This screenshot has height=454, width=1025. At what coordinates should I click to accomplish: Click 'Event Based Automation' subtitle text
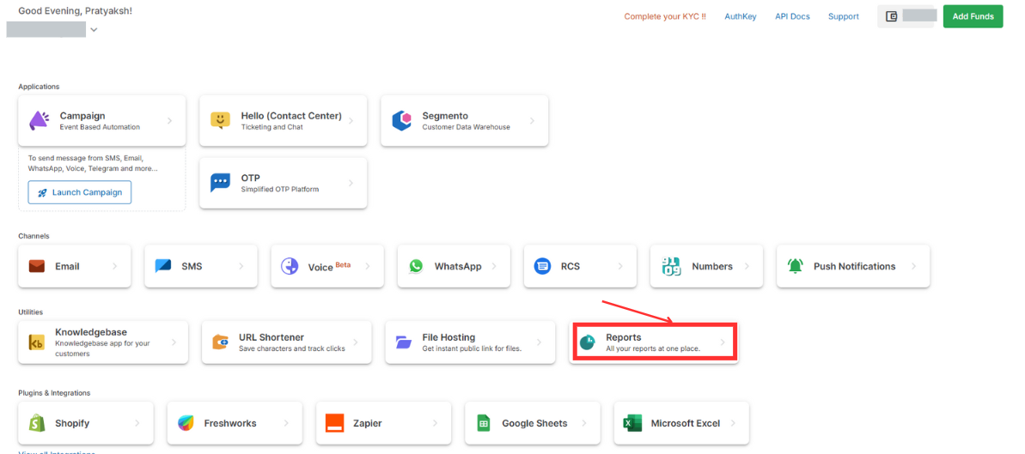[x=100, y=127]
